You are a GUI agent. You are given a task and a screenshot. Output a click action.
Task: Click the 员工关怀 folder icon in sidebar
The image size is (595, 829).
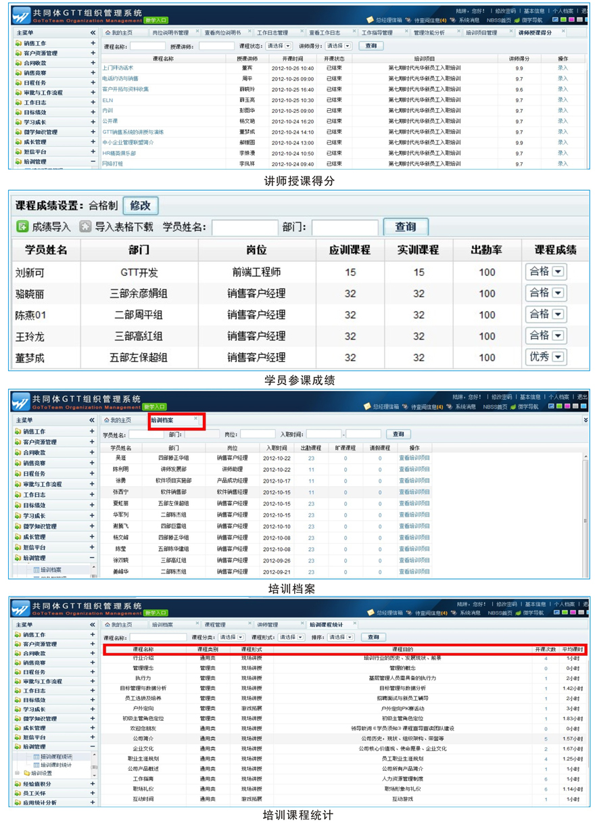point(18,793)
